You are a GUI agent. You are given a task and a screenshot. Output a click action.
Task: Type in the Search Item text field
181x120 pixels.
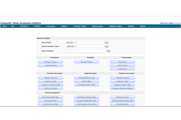[90, 43]
